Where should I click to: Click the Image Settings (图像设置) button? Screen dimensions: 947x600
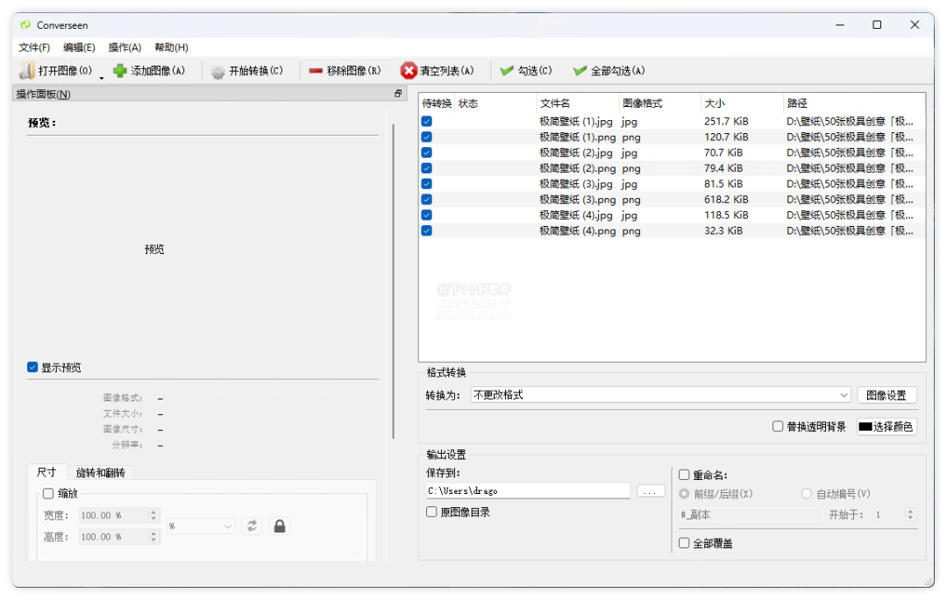click(886, 395)
